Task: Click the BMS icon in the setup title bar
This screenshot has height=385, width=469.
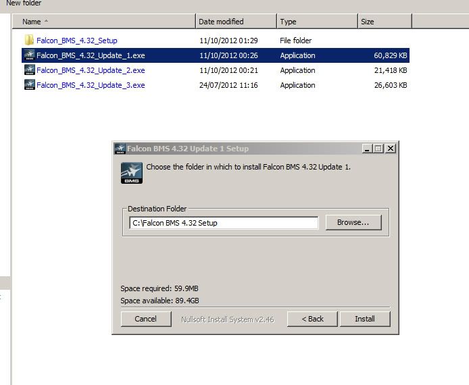Action: [x=120, y=149]
